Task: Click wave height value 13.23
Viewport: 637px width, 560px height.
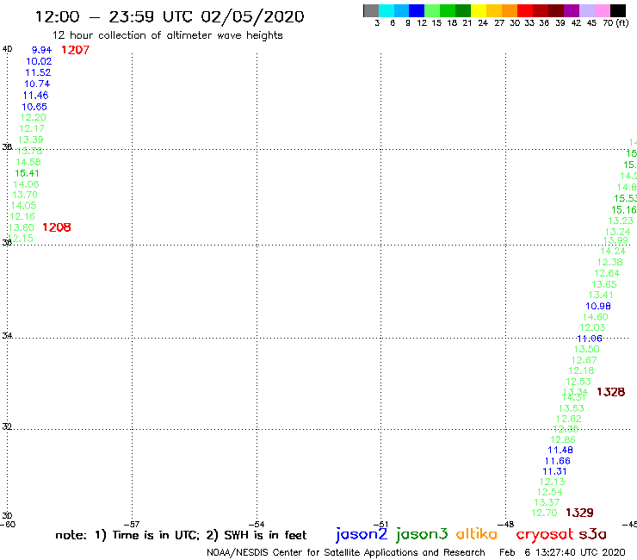Action: (x=621, y=221)
